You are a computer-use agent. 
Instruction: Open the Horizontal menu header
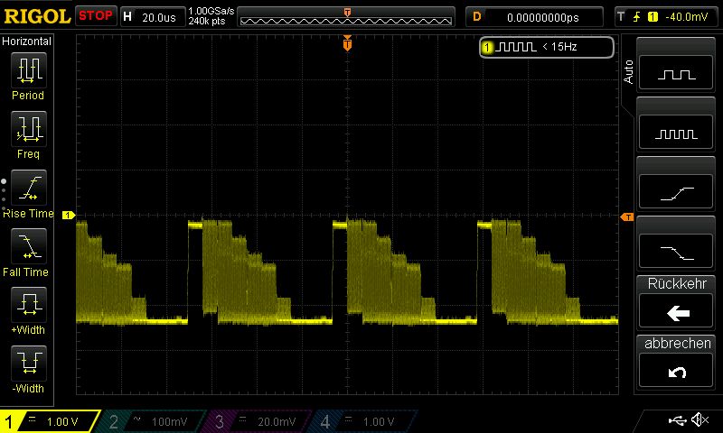tap(28, 41)
